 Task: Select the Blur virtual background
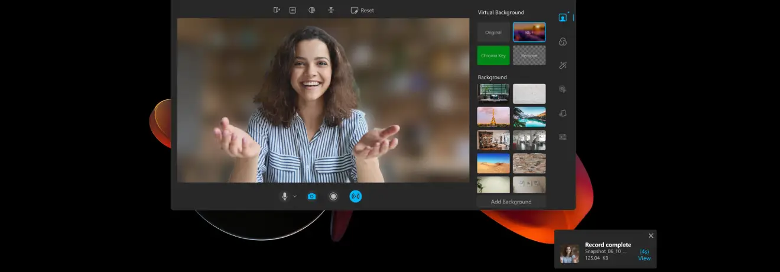click(529, 32)
